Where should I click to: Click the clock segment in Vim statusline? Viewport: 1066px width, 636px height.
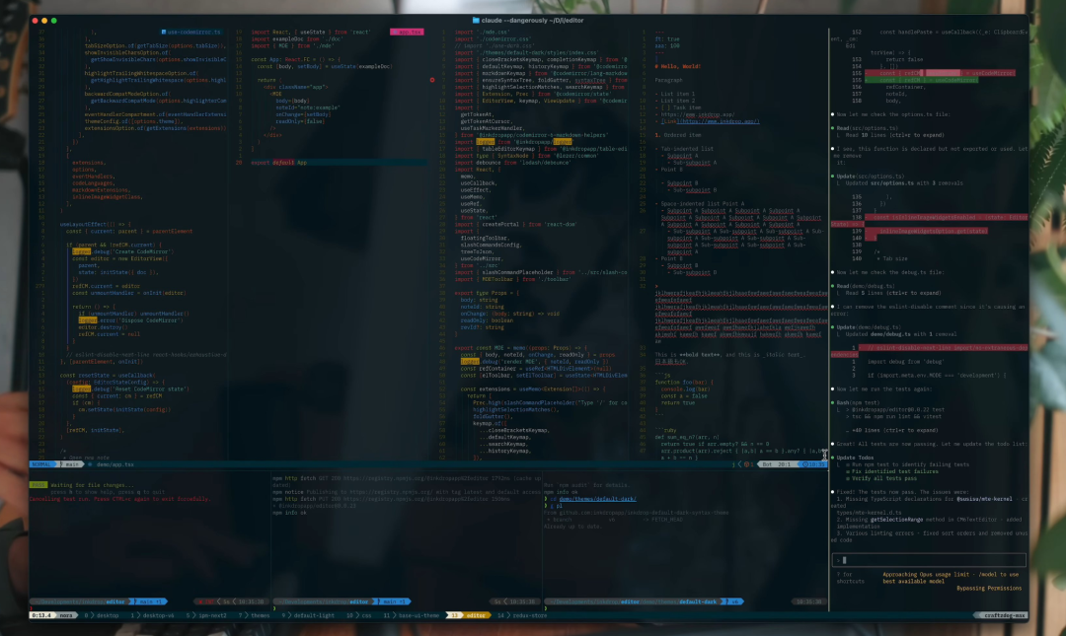tap(813, 464)
